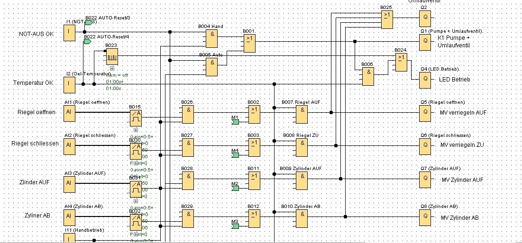Select the B023 pulse generator block
Screen dimensions: 522x243
pyautogui.click(x=112, y=56)
